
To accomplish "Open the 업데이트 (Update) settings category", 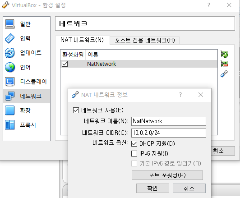I will [x=27, y=53].
